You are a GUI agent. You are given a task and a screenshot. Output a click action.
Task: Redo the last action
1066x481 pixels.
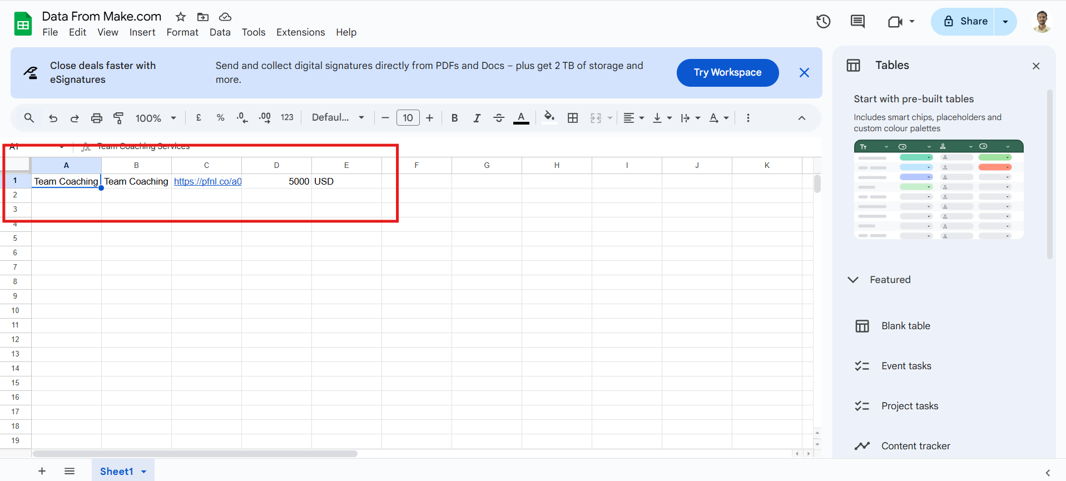click(75, 118)
